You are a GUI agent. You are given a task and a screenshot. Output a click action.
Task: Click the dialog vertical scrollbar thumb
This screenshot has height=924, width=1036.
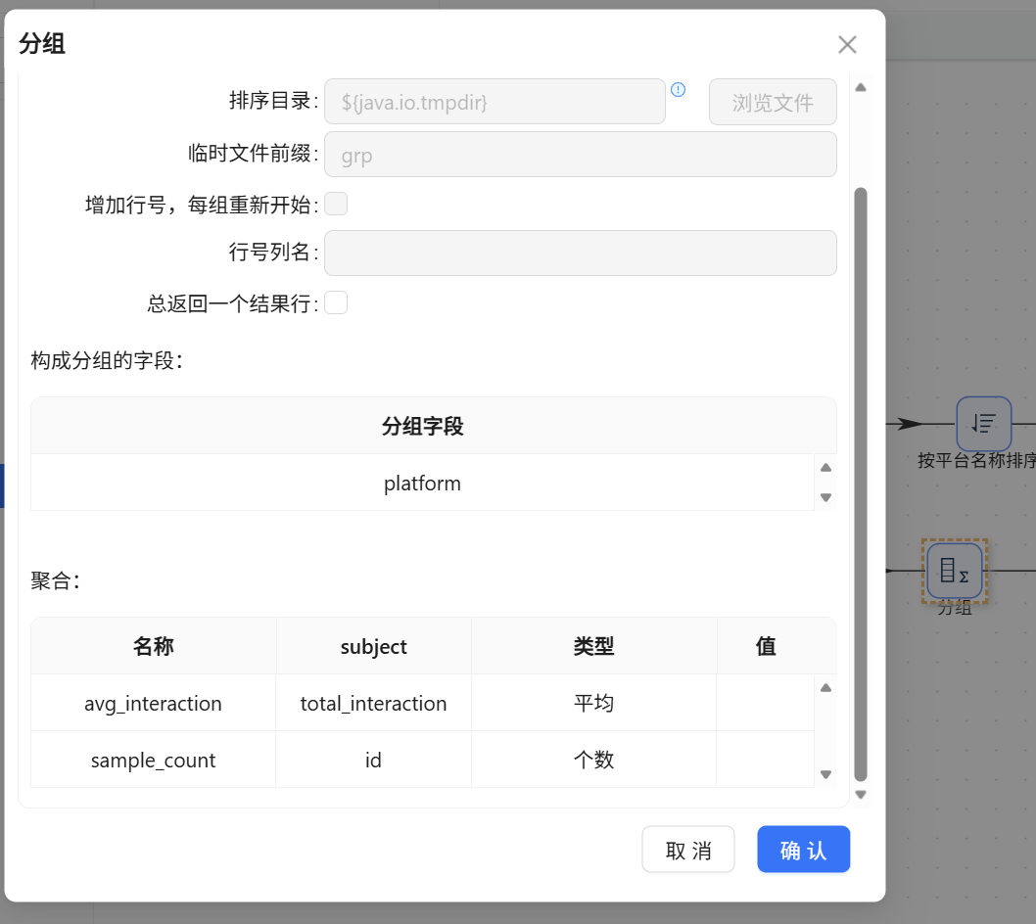pos(861,485)
